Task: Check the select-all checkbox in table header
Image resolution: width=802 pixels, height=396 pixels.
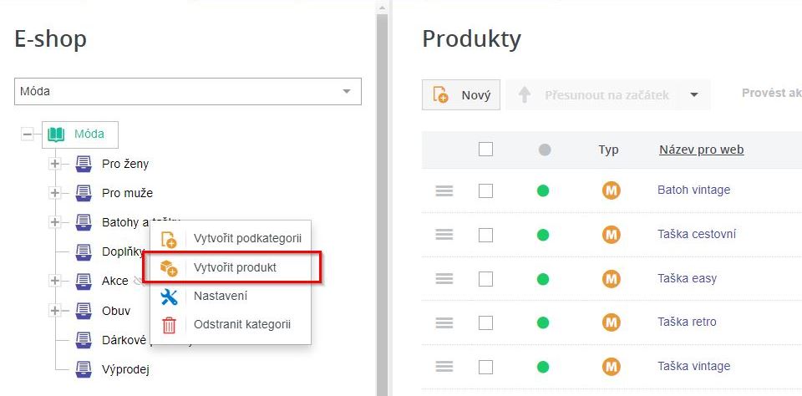Action: tap(485, 150)
